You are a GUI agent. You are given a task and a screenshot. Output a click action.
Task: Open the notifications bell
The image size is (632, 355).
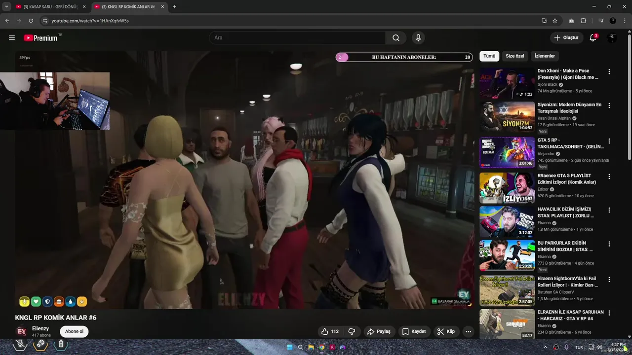[593, 38]
